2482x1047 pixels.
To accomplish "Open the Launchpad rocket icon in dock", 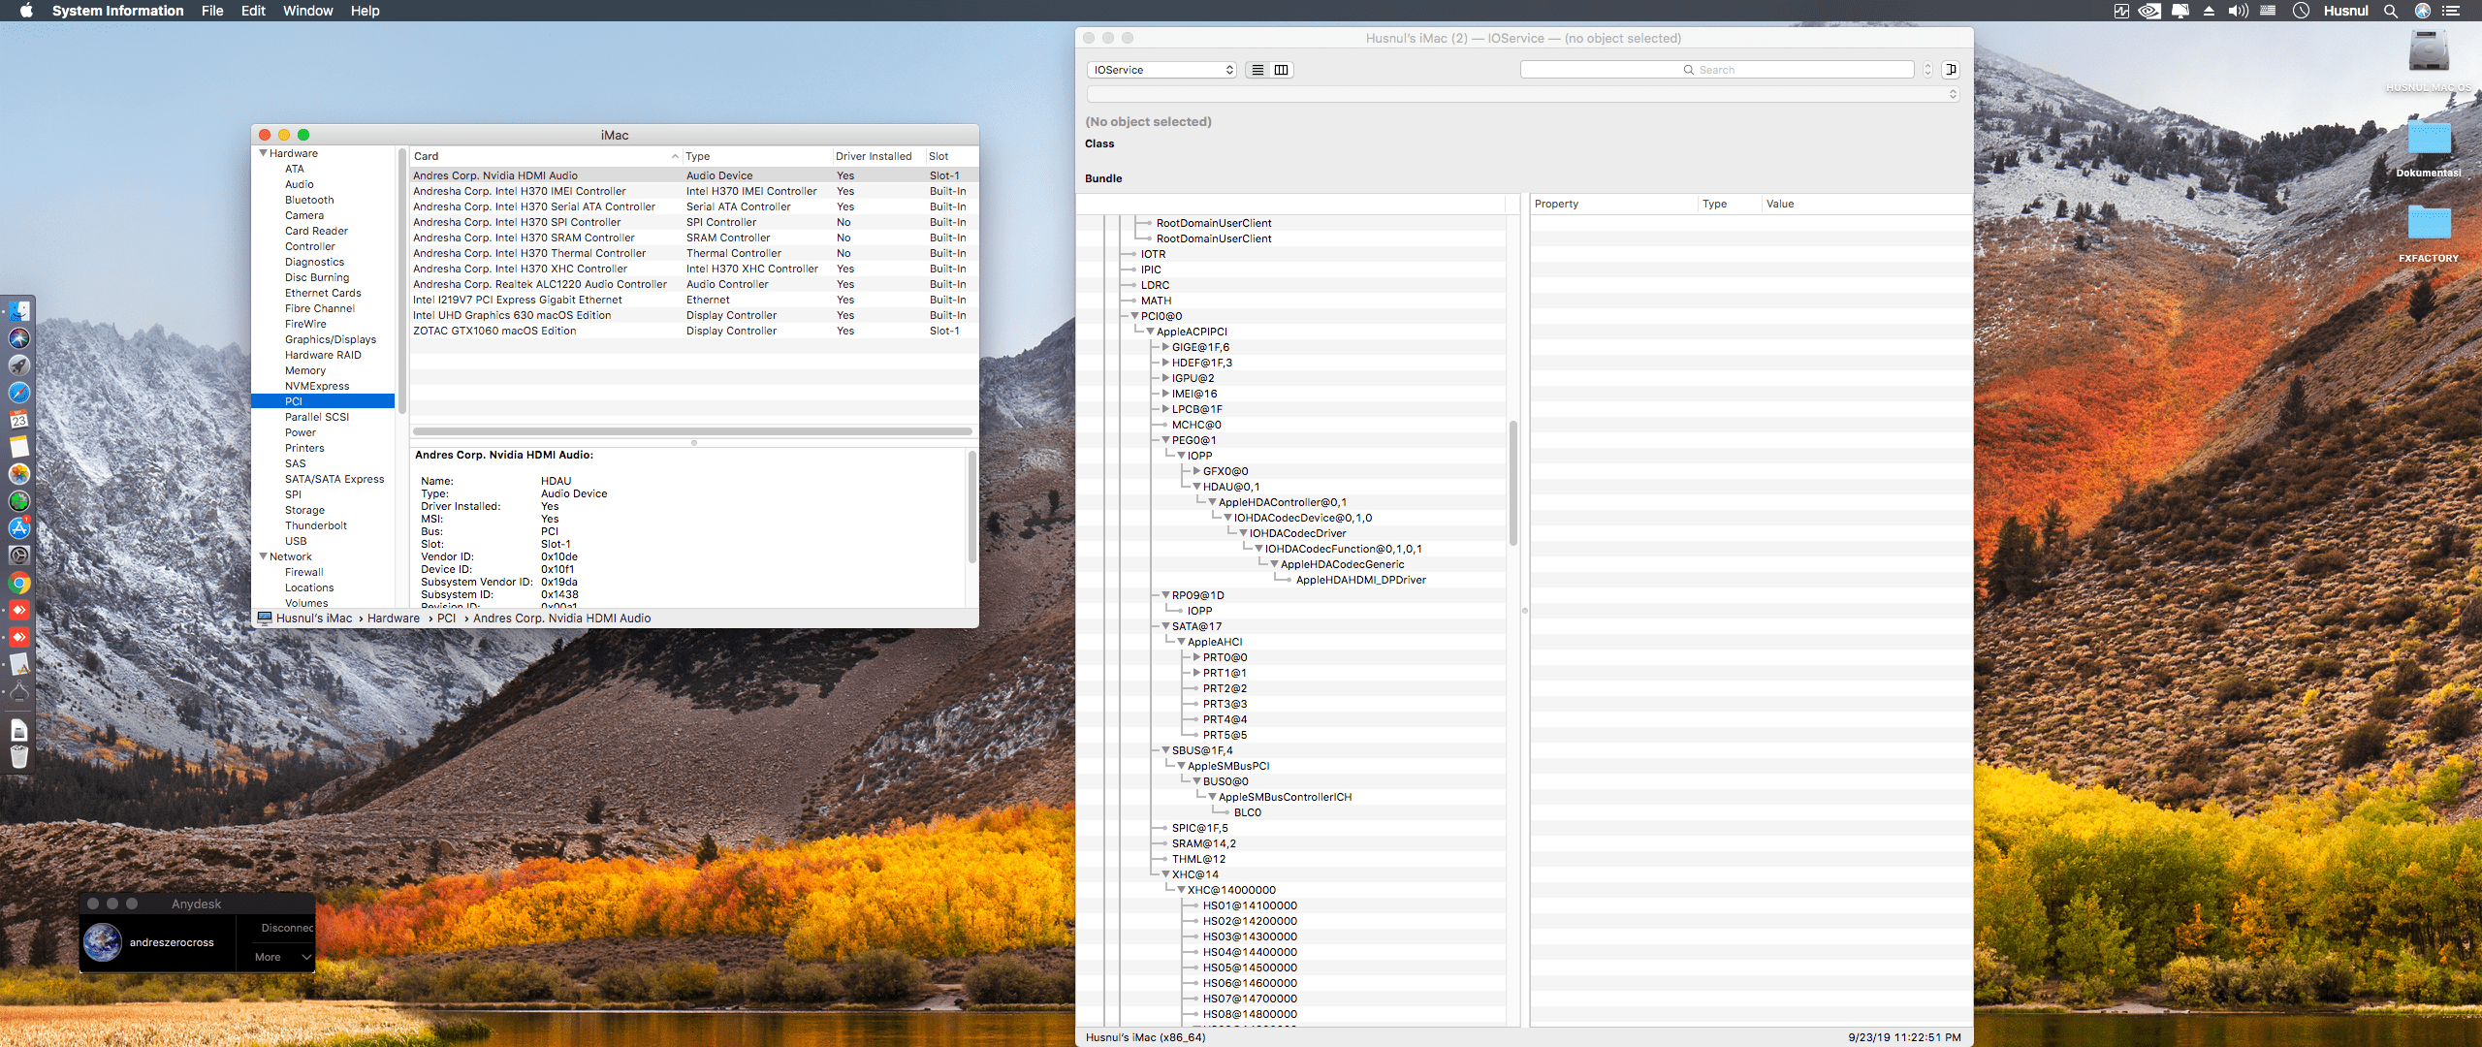I will click(19, 365).
